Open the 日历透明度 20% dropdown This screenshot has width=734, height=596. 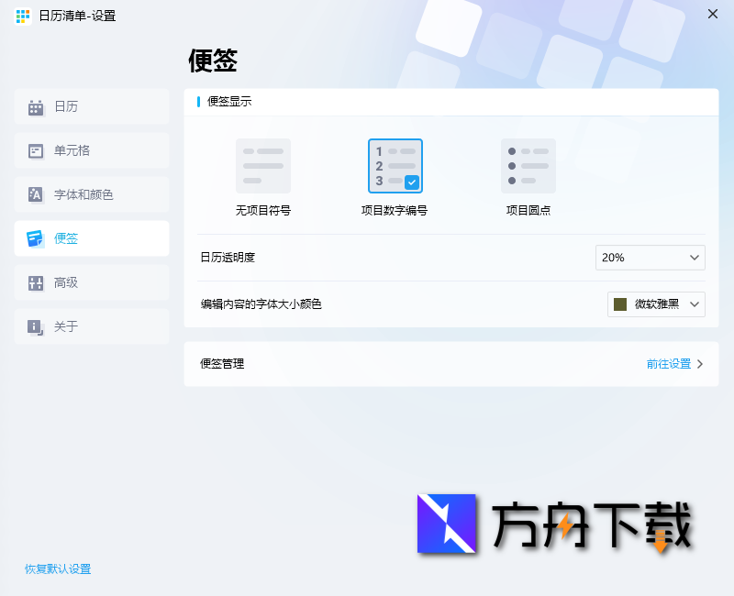click(x=651, y=258)
